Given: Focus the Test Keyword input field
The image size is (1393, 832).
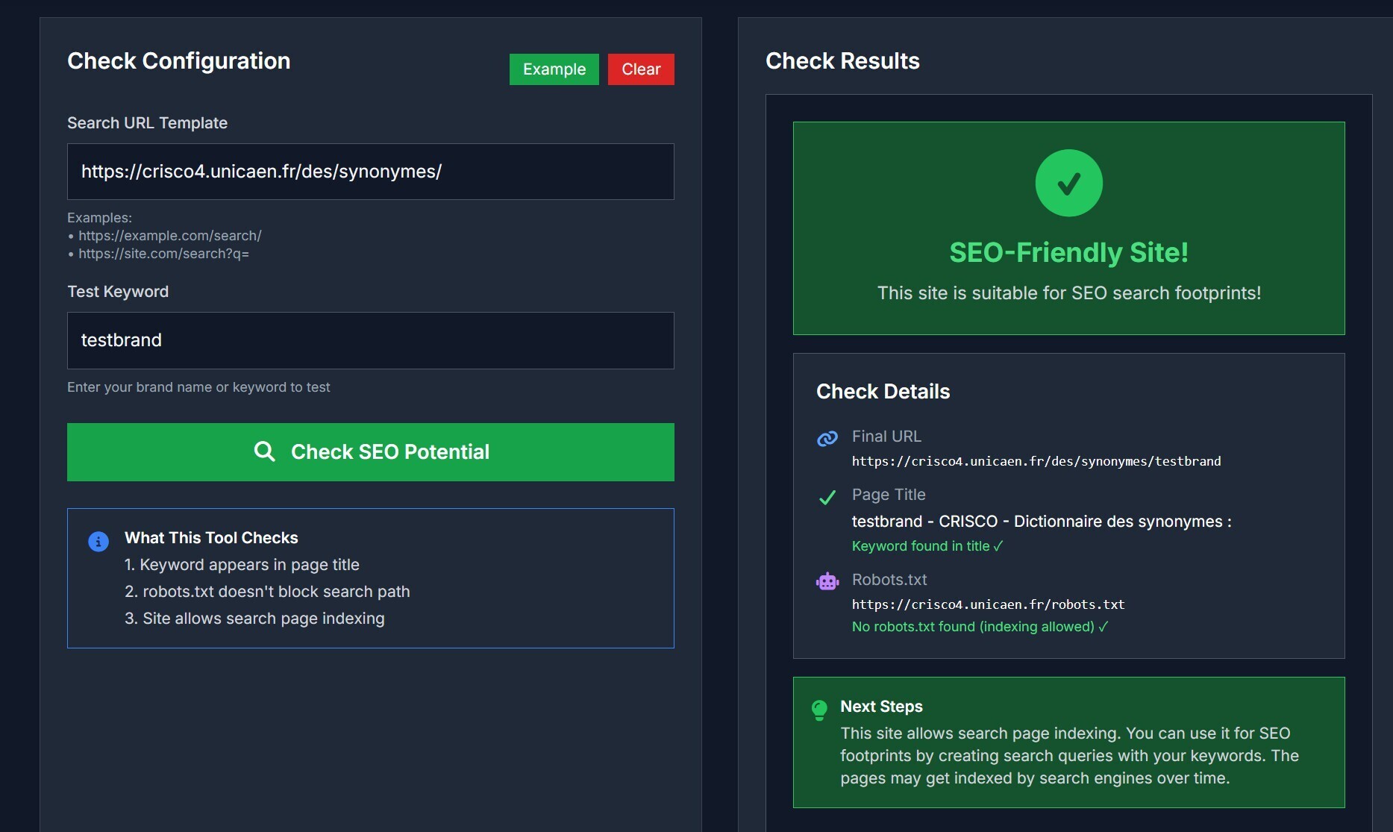Looking at the screenshot, I should [x=371, y=340].
